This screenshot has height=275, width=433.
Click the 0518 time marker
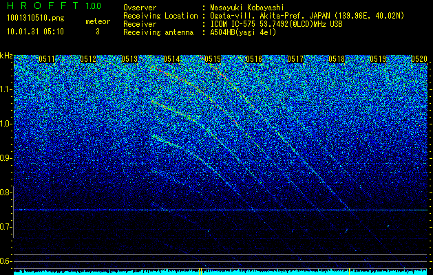pyautogui.click(x=337, y=59)
